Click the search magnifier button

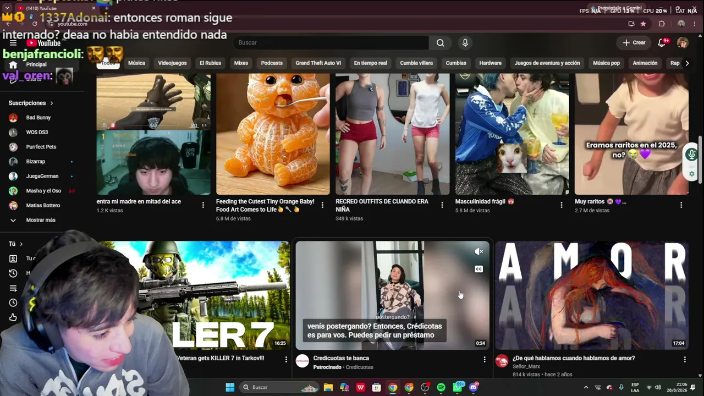(x=440, y=43)
